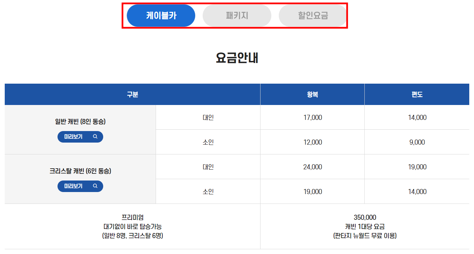Click the adult round-trip fare 17,000

312,117
